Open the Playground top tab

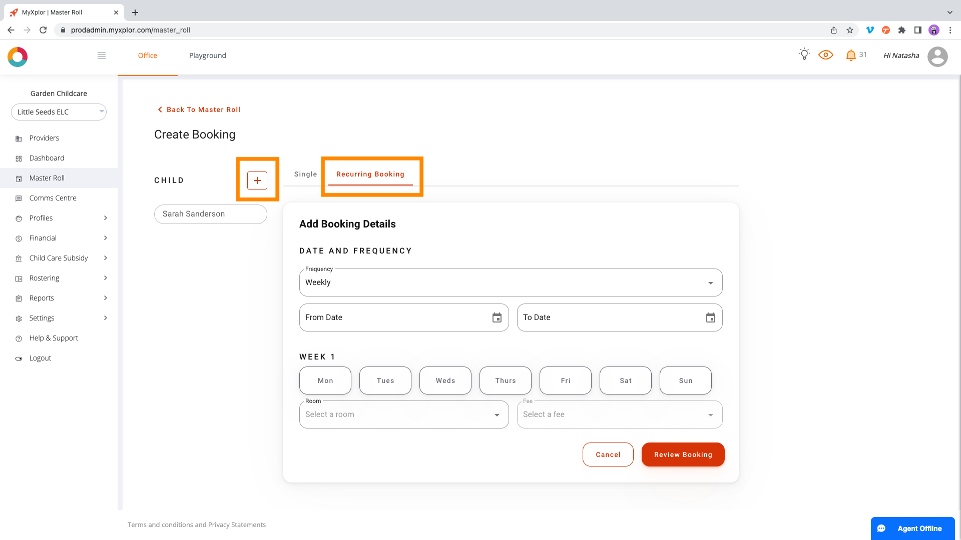click(207, 55)
